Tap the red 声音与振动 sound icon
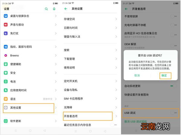The height and width of the screenshot is (135, 181). click(x=6, y=25)
